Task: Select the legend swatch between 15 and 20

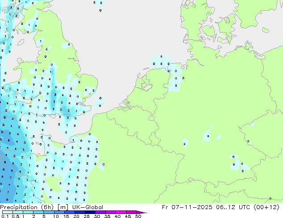Action: (70, 212)
